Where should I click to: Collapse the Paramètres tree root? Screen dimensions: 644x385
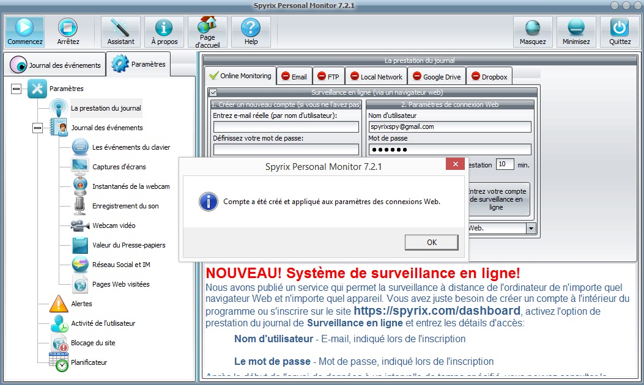(x=16, y=89)
